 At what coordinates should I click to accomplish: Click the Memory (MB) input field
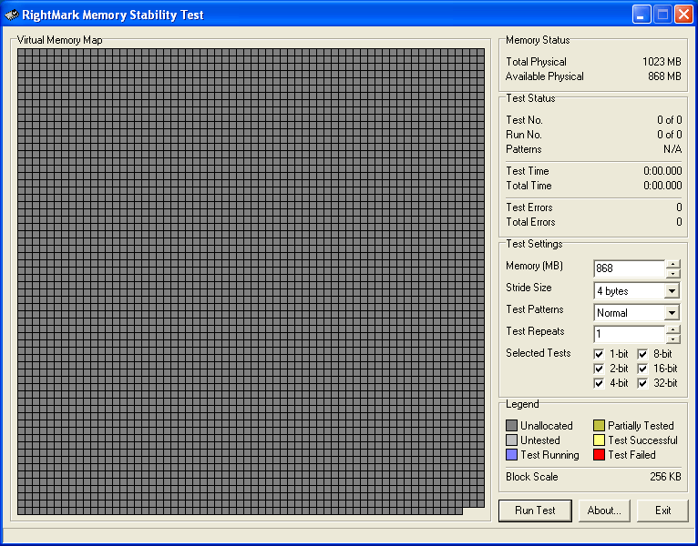pyautogui.click(x=630, y=268)
